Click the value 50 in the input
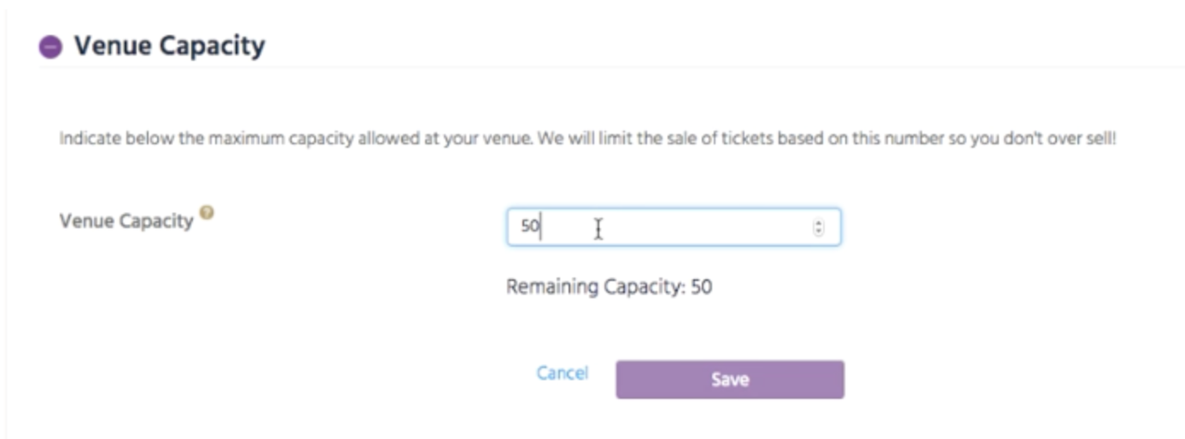Image resolution: width=1185 pixels, height=439 pixels. (x=529, y=228)
